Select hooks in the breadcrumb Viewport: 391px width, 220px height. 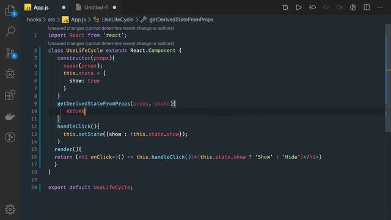[x=34, y=20]
